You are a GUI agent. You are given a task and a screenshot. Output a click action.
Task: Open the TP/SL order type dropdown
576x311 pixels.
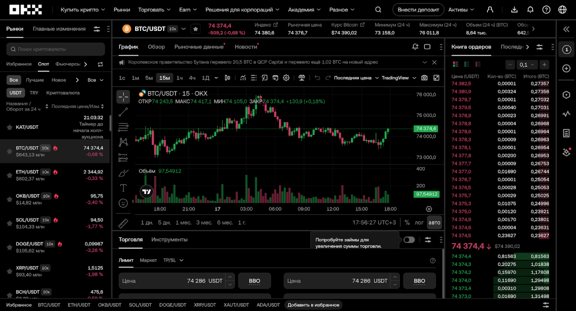173,260
